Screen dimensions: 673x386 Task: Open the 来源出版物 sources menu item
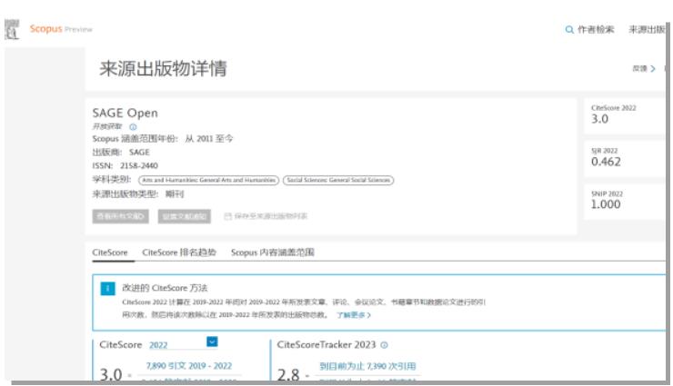click(647, 29)
